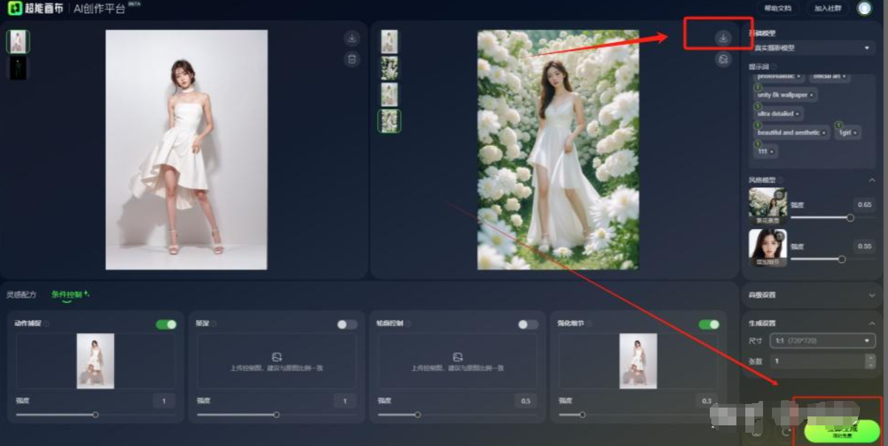The width and height of the screenshot is (888, 446).
Task: Select the 条件控制 tab
Action: coord(67,295)
